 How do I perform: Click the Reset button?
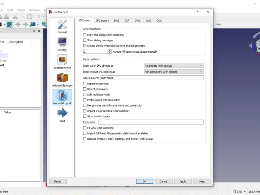pyautogui.click(x=58, y=181)
